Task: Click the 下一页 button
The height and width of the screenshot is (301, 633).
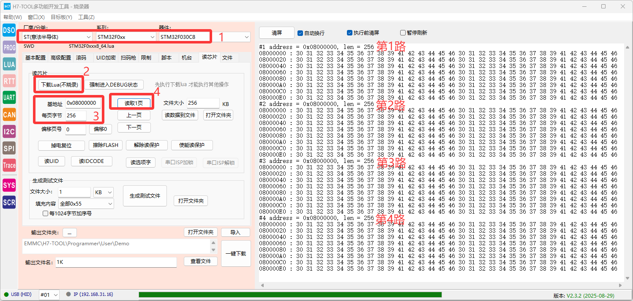Action: 134,127
